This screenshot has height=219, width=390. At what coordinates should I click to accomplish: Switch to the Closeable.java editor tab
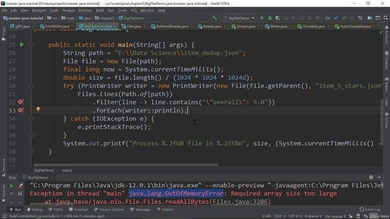(x=313, y=26)
